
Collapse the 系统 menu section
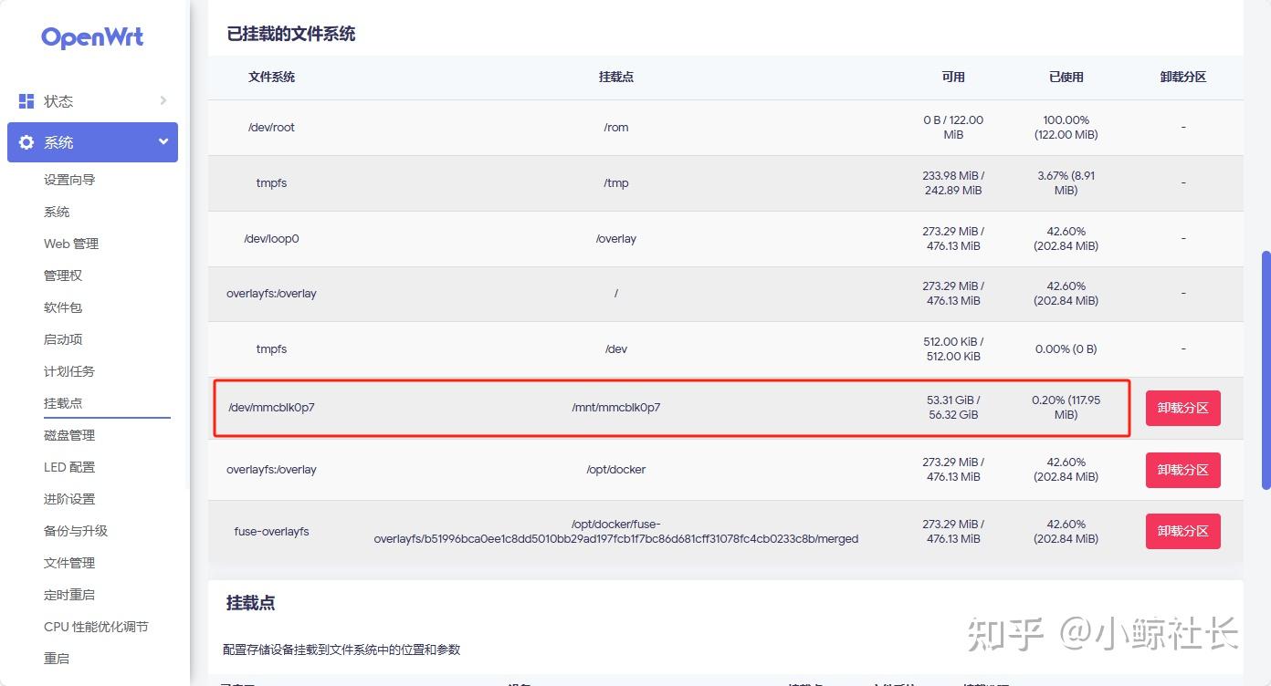(162, 141)
